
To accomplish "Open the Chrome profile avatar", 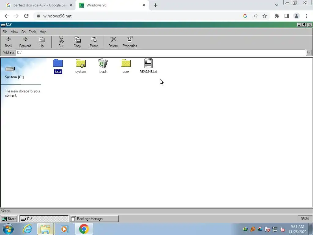I will point(296,16).
